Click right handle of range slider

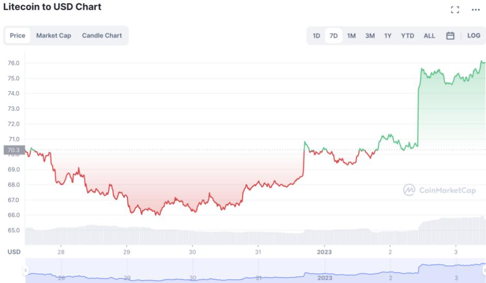pos(484,271)
